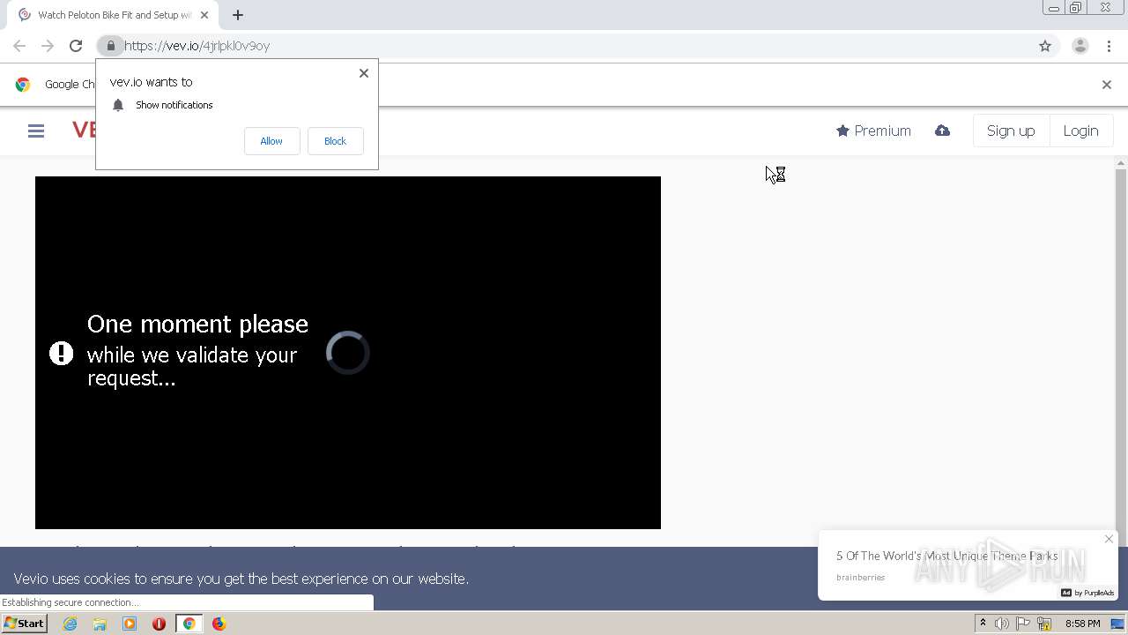
Task: Click the brainberries source label
Action: point(860,578)
